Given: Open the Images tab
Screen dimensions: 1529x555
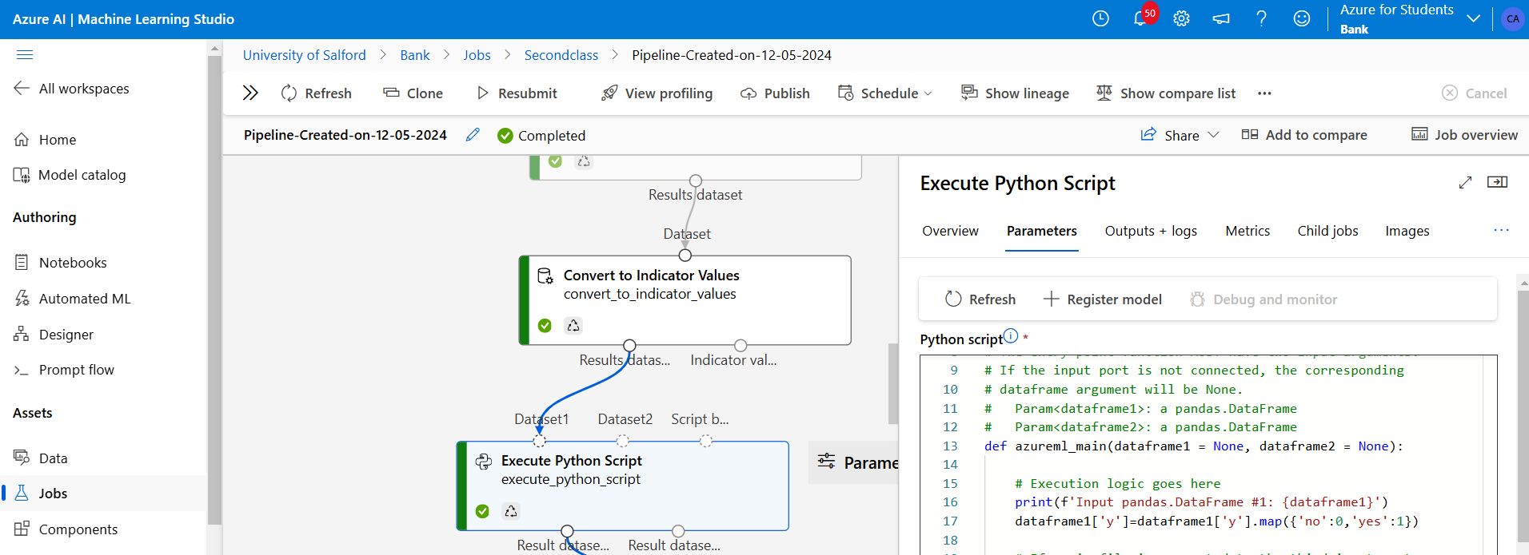Looking at the screenshot, I should [x=1407, y=231].
